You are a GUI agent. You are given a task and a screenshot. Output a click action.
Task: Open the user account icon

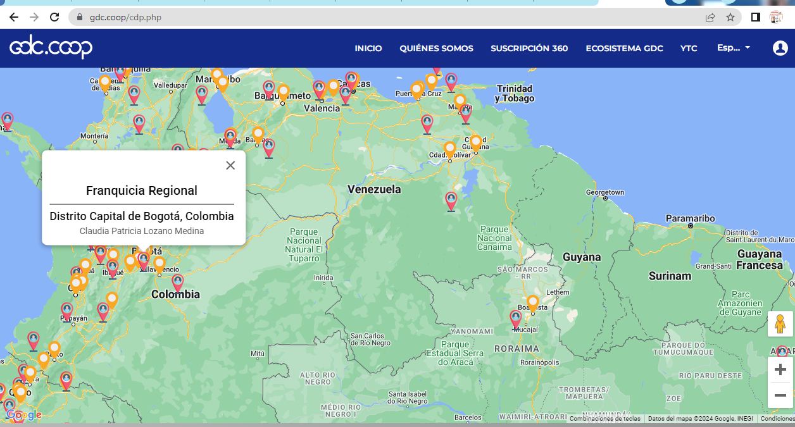pyautogui.click(x=780, y=48)
